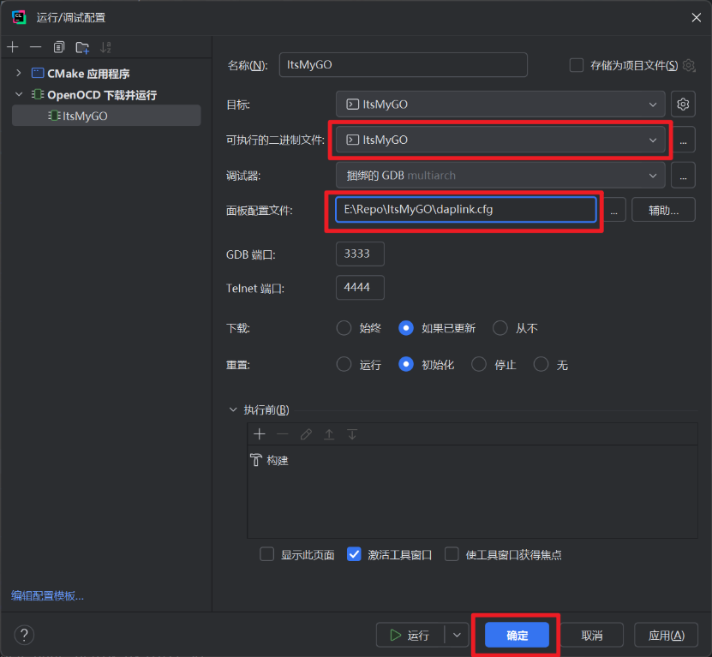Focus the GDB 端口 field
This screenshot has width=712, height=657.
pyautogui.click(x=360, y=254)
